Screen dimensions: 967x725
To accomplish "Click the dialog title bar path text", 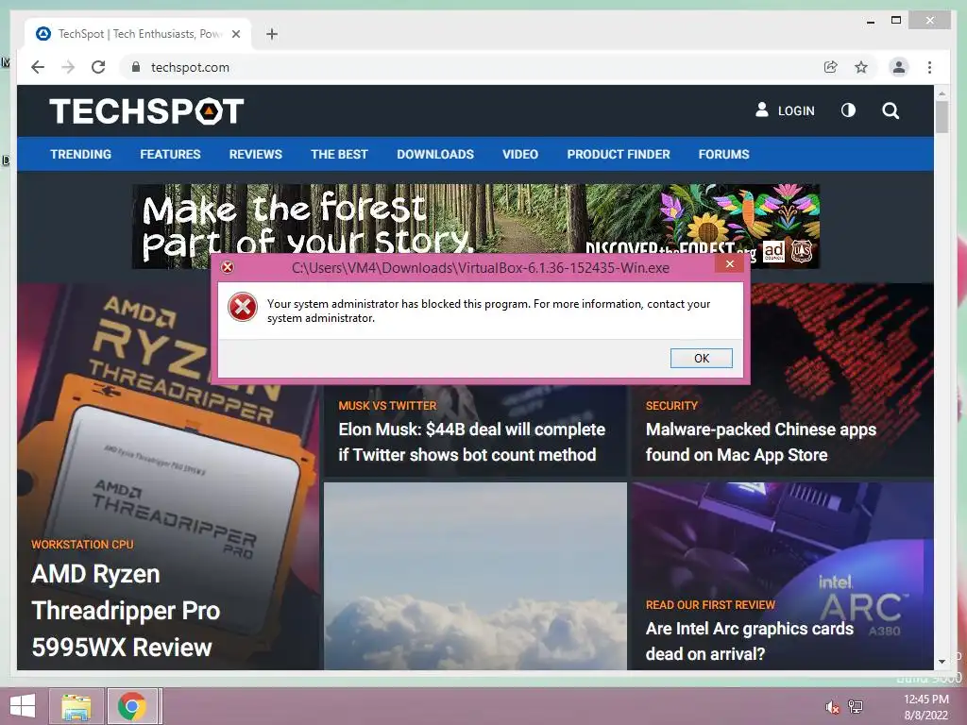I will [x=481, y=267].
